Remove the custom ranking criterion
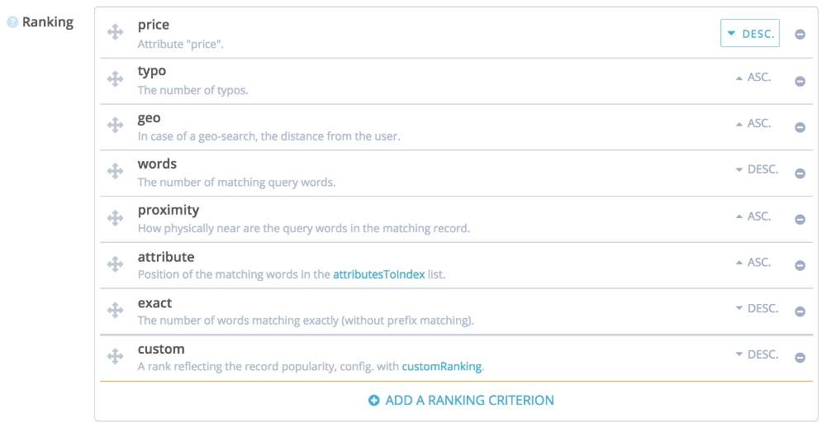This screenshot has width=826, height=428. click(800, 358)
